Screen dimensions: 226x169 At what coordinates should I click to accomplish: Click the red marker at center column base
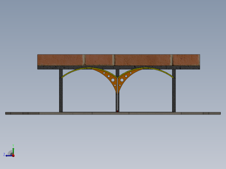(x=117, y=111)
